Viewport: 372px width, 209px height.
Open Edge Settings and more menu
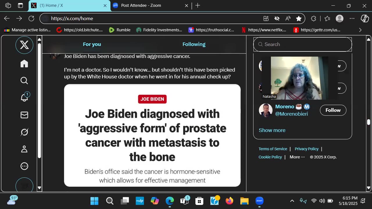coord(352,19)
